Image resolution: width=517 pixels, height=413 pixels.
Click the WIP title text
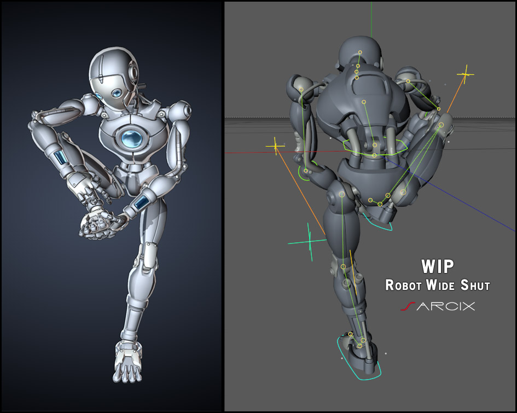pos(438,266)
